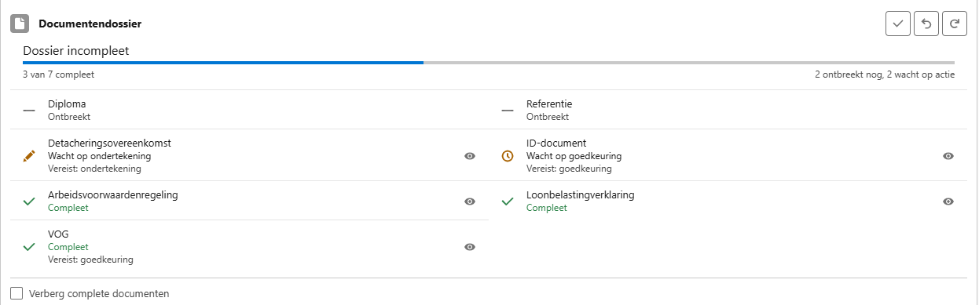Click the undo arrow button

[926, 24]
